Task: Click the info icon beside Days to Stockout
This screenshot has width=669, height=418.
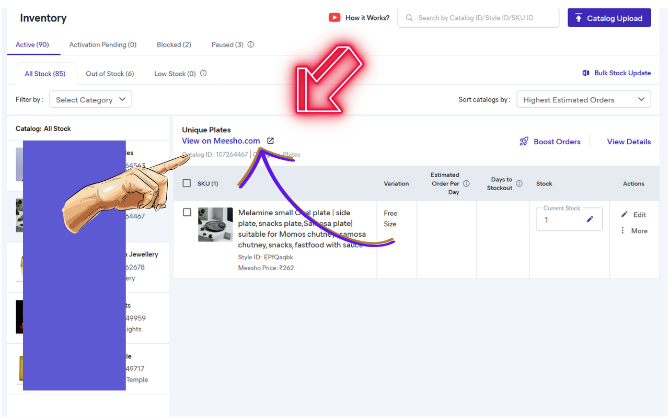Action: pyautogui.click(x=519, y=183)
